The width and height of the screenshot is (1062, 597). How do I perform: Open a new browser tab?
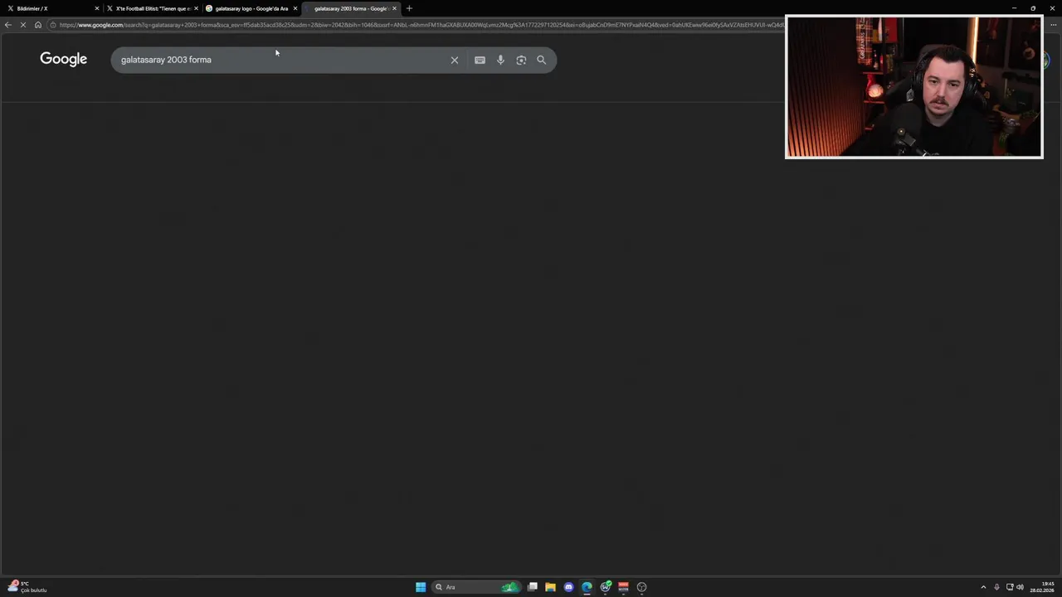409,8
